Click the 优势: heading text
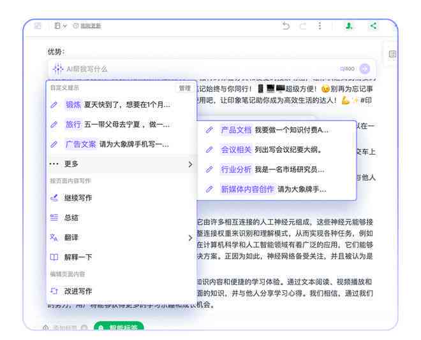Screen dimensions: 421x340 pyautogui.click(x=56, y=52)
